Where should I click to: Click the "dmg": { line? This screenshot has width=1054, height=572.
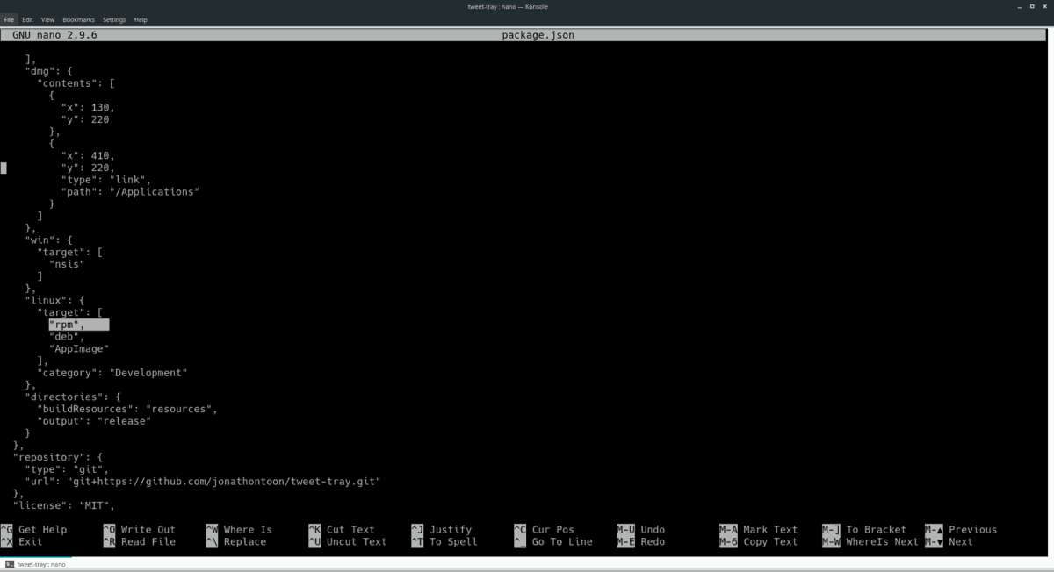pyautogui.click(x=48, y=71)
